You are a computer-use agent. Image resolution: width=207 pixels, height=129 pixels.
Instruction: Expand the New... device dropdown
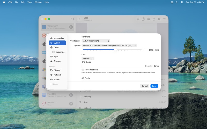(x=55, y=84)
